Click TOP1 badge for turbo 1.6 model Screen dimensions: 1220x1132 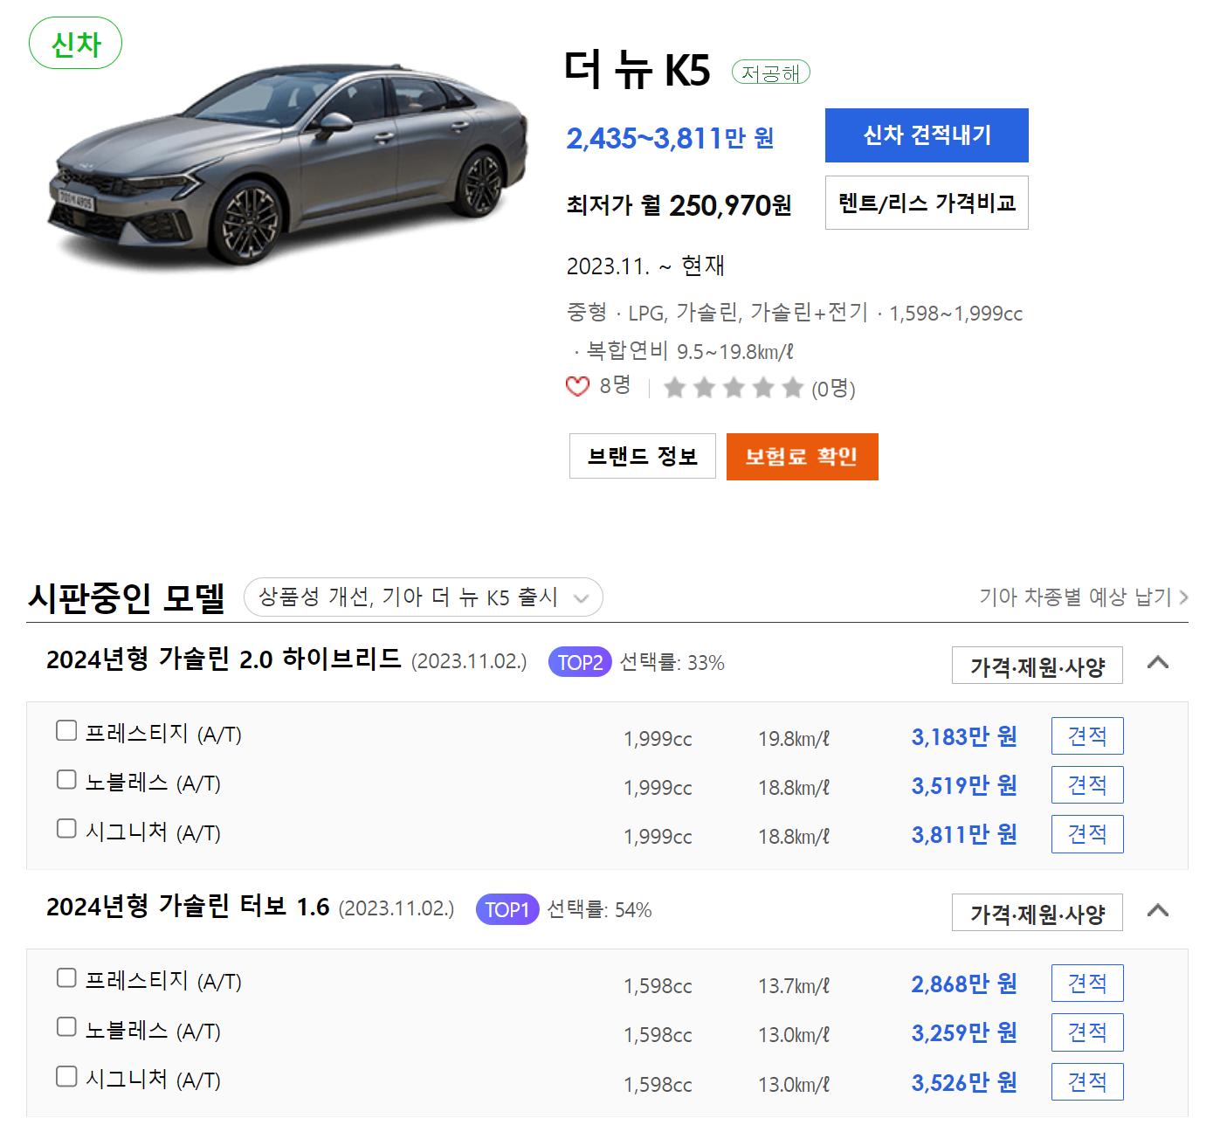[507, 909]
